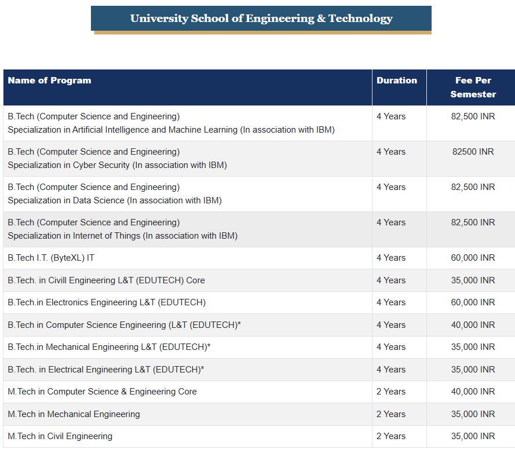The width and height of the screenshot is (515, 453).
Task: Click the 60,000 INR fee for B.Tech I.T.
Action: pyautogui.click(x=473, y=258)
